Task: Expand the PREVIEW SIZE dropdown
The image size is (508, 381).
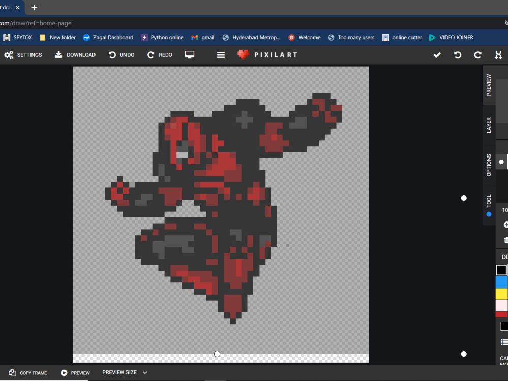Action: [125, 372]
